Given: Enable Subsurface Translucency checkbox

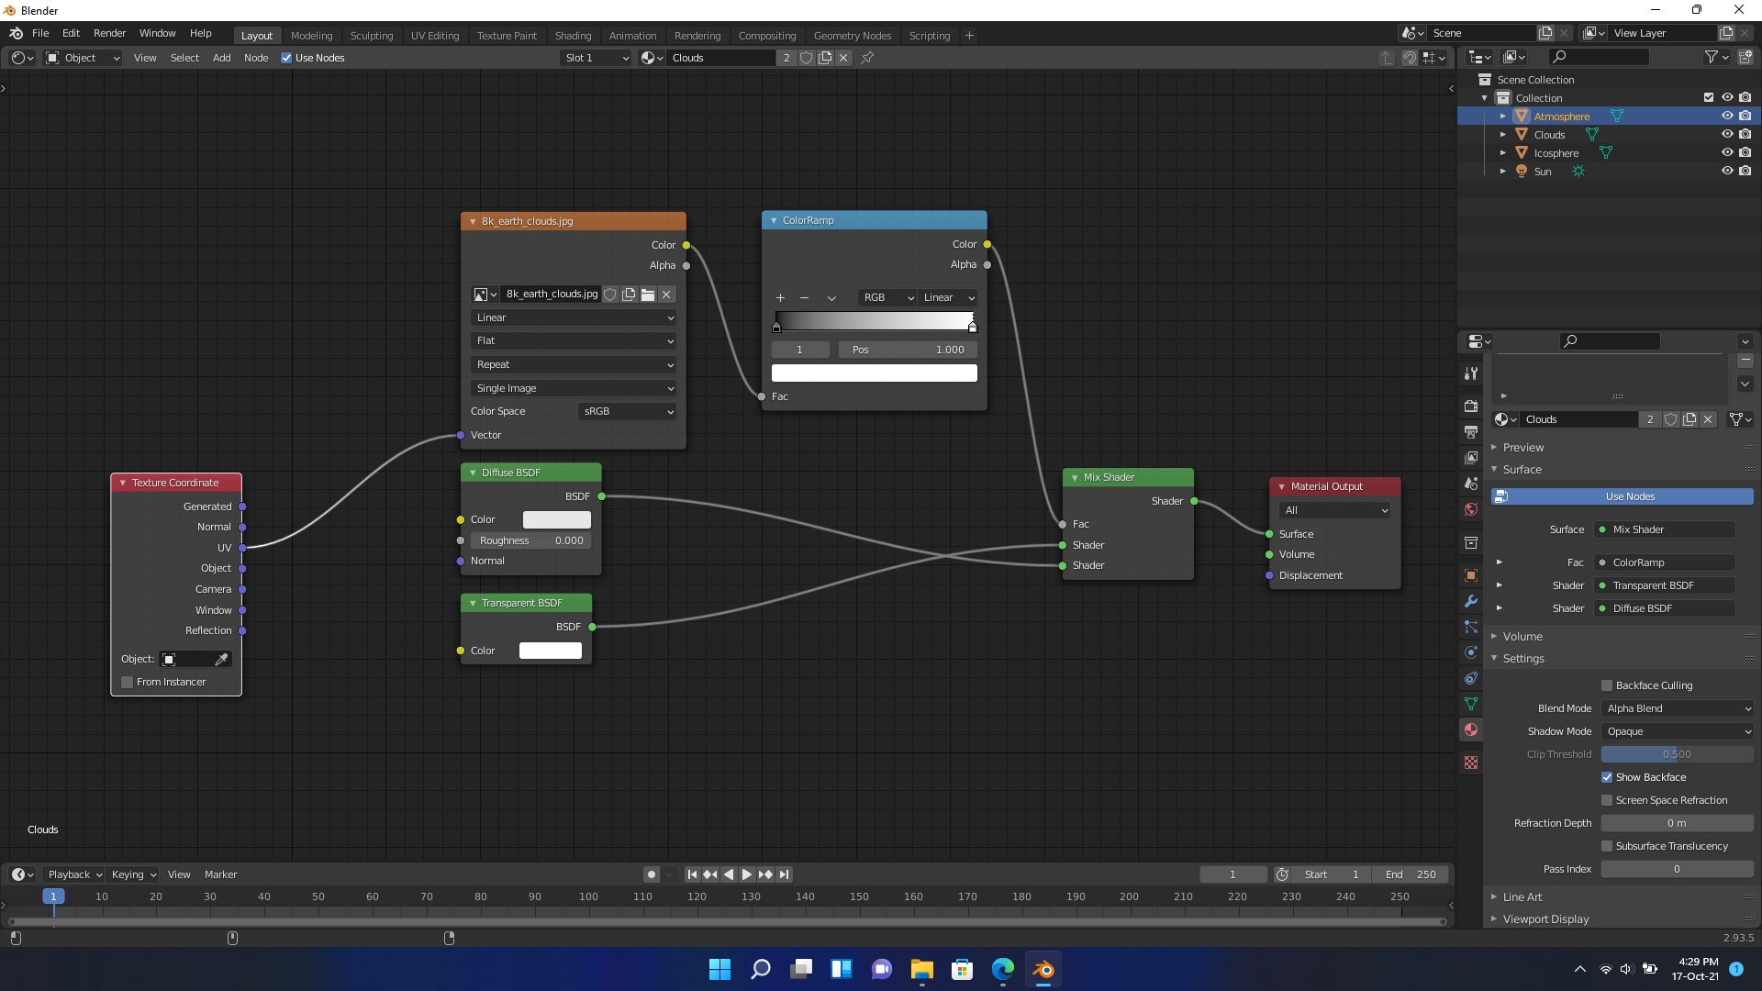Looking at the screenshot, I should (1607, 846).
